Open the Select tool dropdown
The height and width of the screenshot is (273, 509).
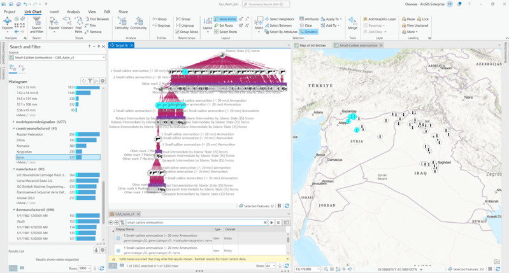(259, 24)
